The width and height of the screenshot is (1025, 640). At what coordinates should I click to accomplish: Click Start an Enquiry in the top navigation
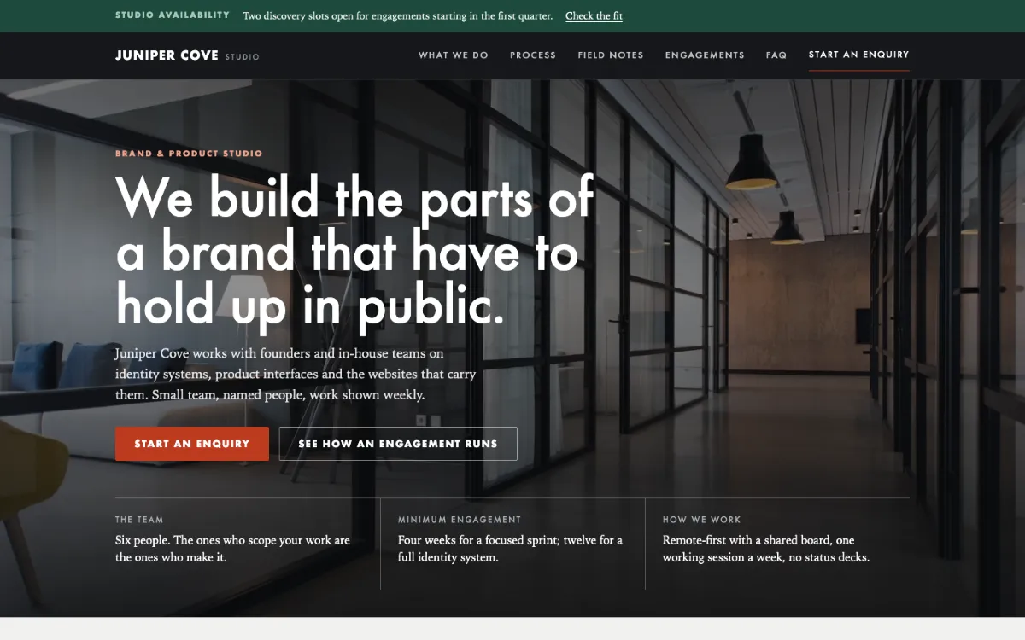[x=858, y=55]
